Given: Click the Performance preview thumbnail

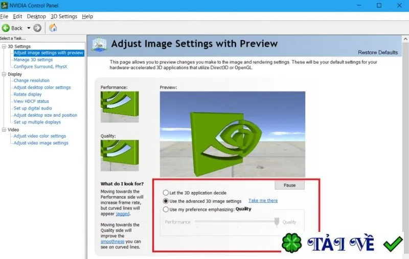Looking at the screenshot, I should pyautogui.click(x=120, y=107).
